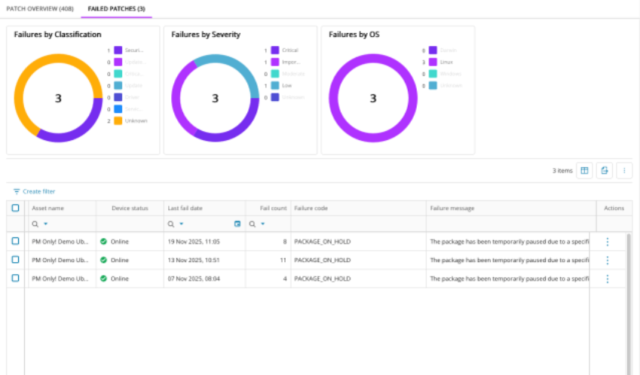640x375 pixels.
Task: Open the toolbar more options menu
Action: 623,171
